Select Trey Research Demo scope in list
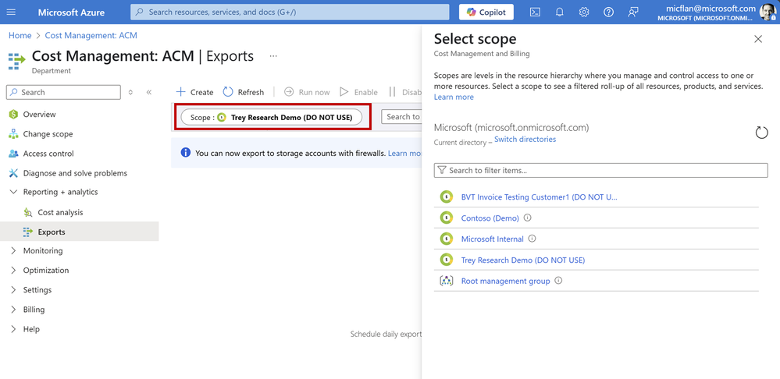This screenshot has height=379, width=780. click(x=523, y=260)
